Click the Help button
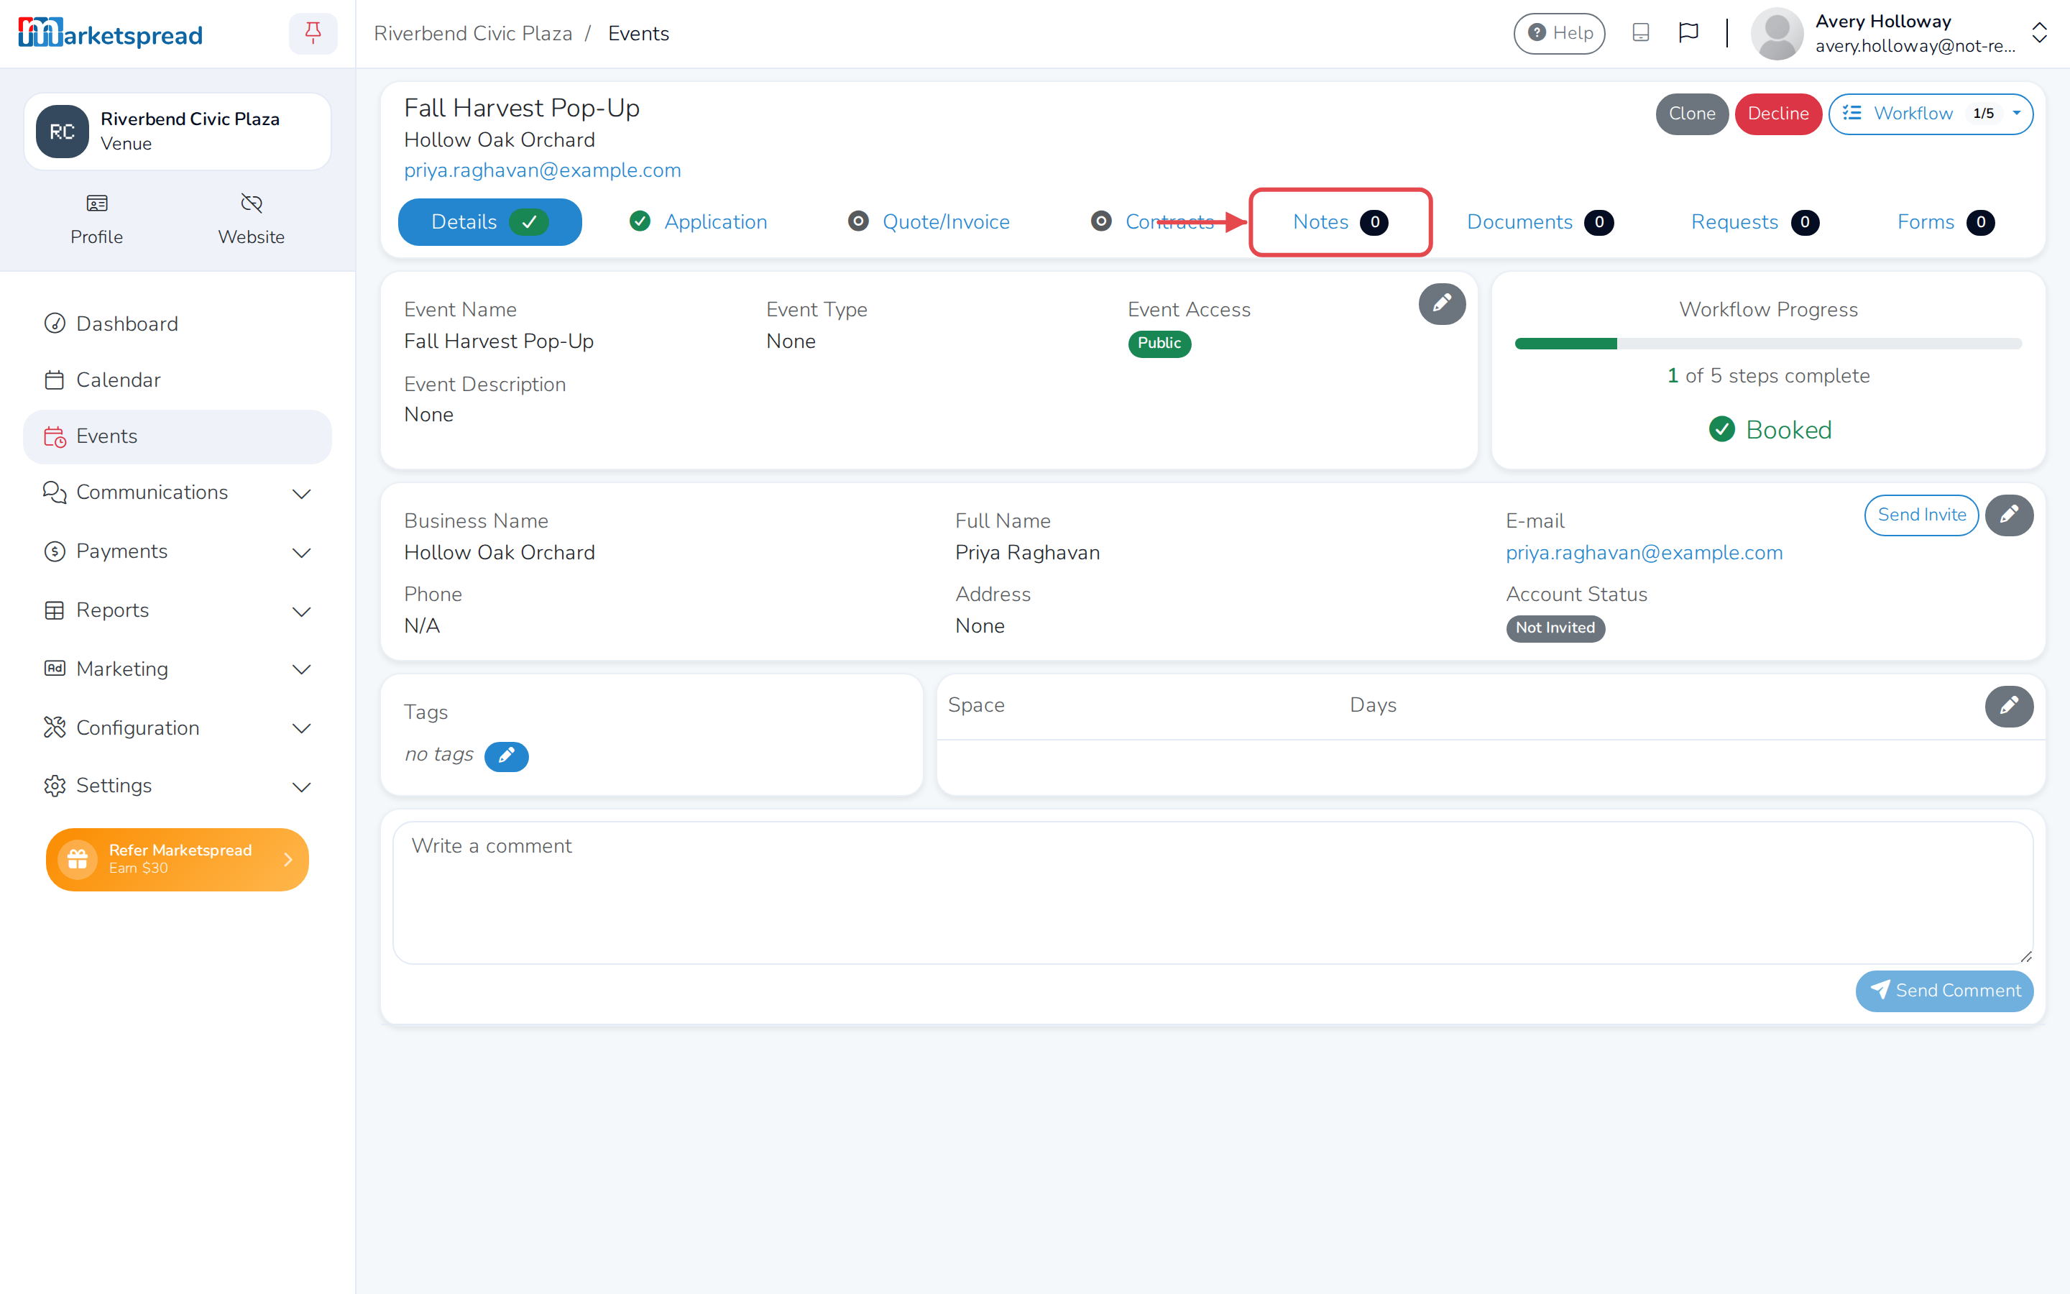 (x=1560, y=33)
